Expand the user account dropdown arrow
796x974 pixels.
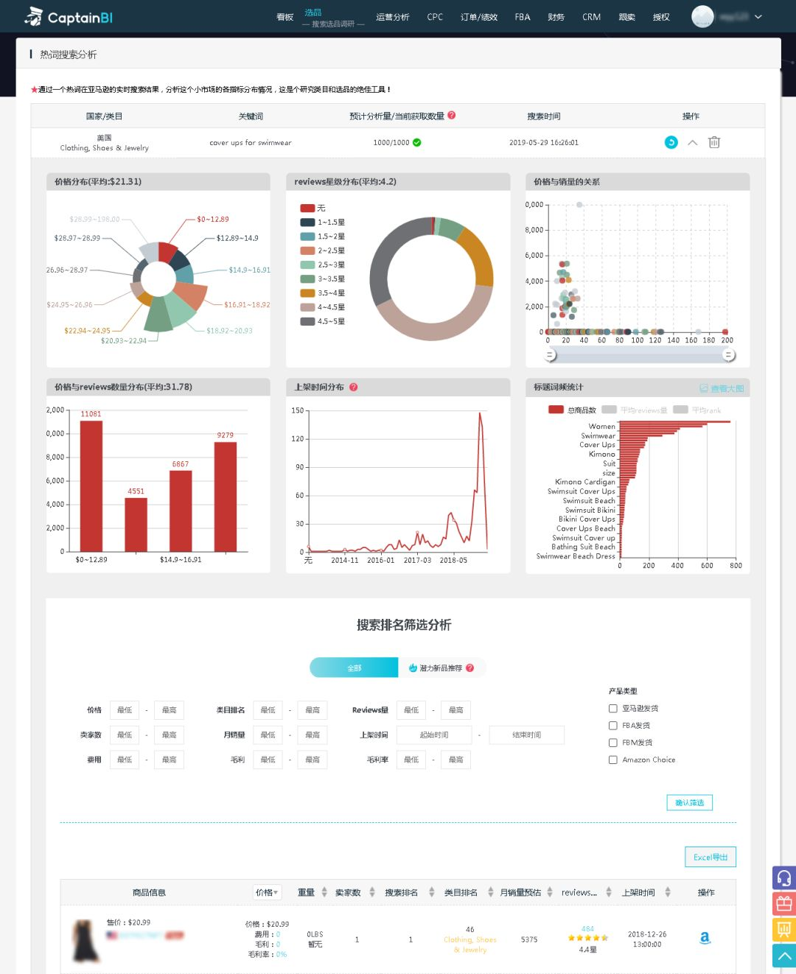tap(758, 17)
